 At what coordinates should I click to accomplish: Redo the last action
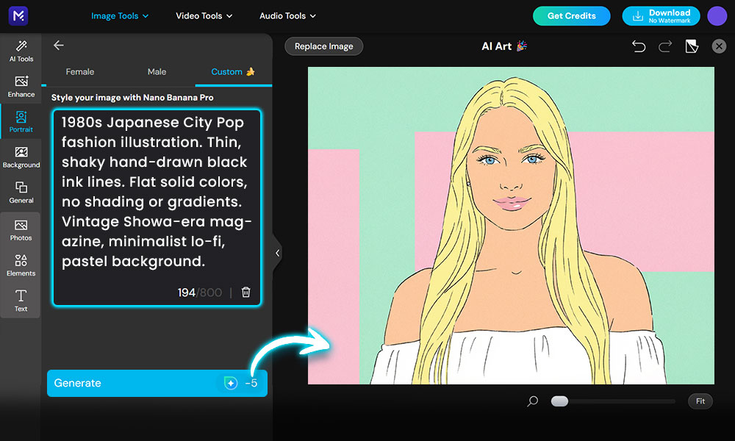[x=664, y=46]
